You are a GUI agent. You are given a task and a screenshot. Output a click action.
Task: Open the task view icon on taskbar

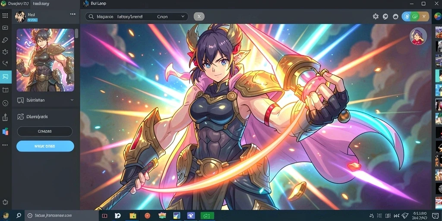coord(104,216)
